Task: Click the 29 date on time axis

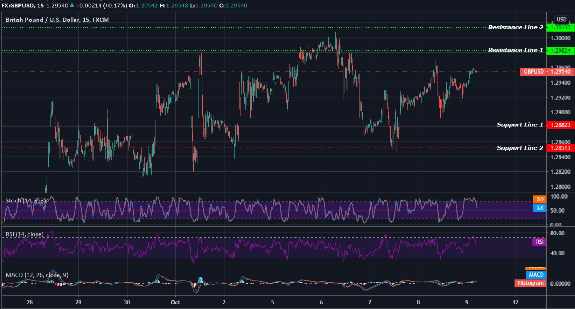Action: 78,303
